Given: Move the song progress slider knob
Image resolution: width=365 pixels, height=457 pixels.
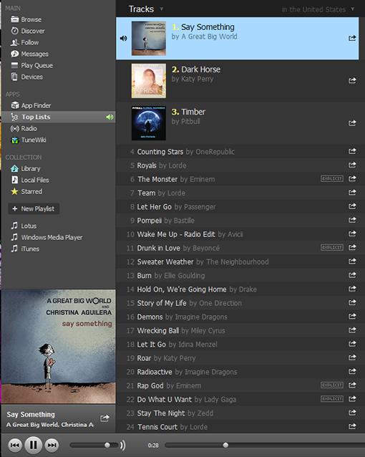Looking at the screenshot, I should click(x=225, y=445).
